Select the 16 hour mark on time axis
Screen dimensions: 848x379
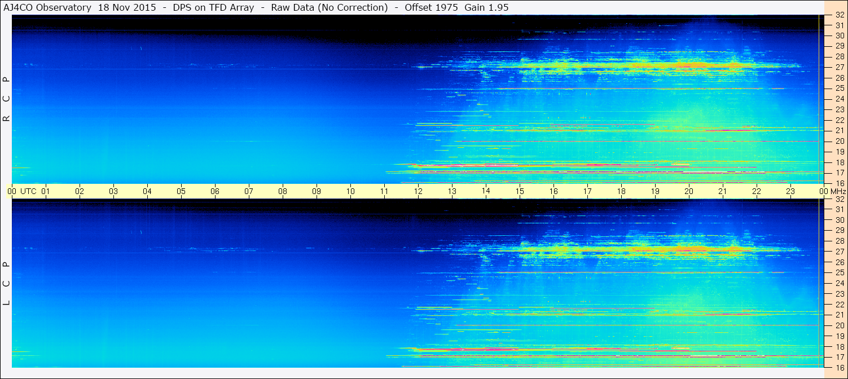553,191
